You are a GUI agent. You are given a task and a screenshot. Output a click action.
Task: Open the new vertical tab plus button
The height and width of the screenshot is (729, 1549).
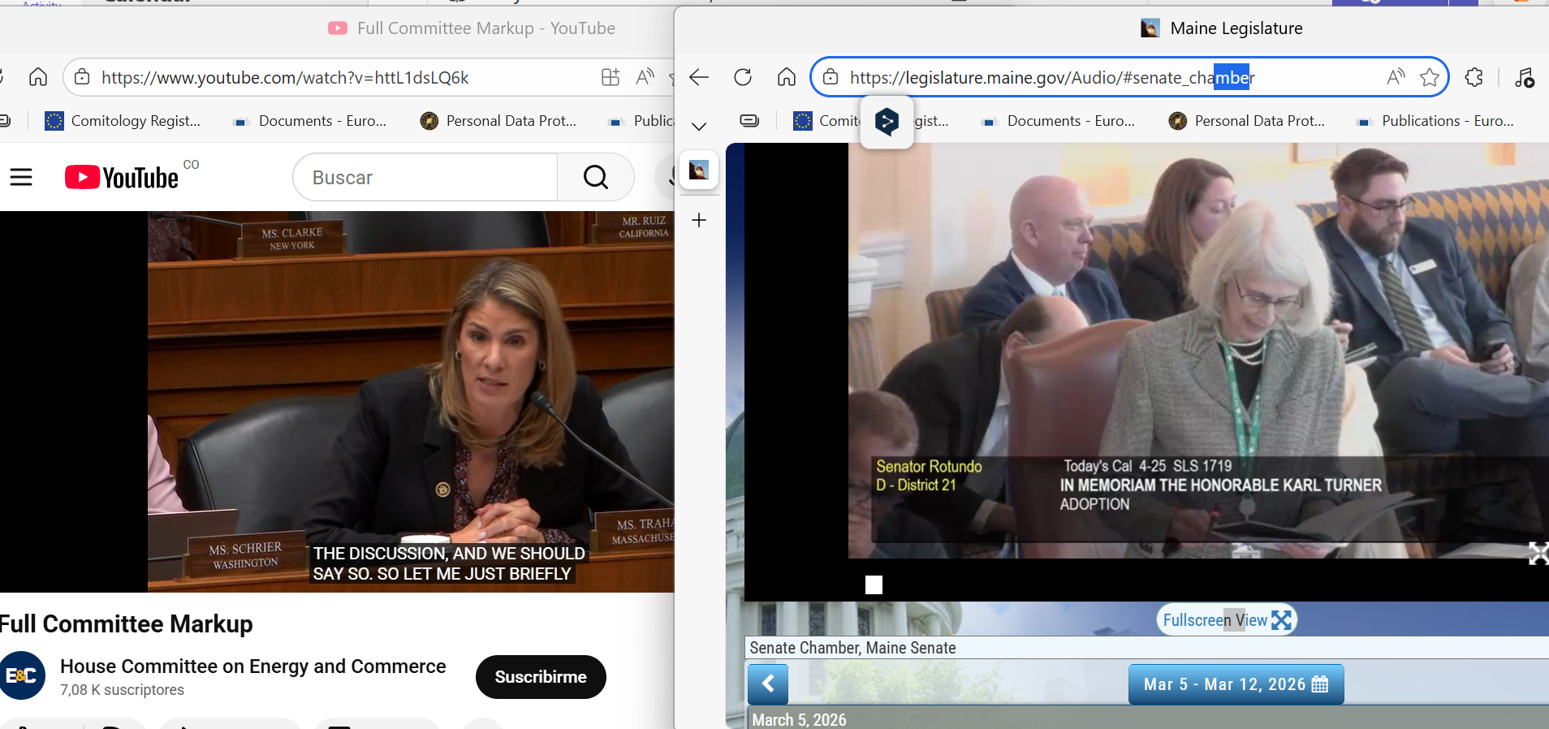click(x=699, y=220)
